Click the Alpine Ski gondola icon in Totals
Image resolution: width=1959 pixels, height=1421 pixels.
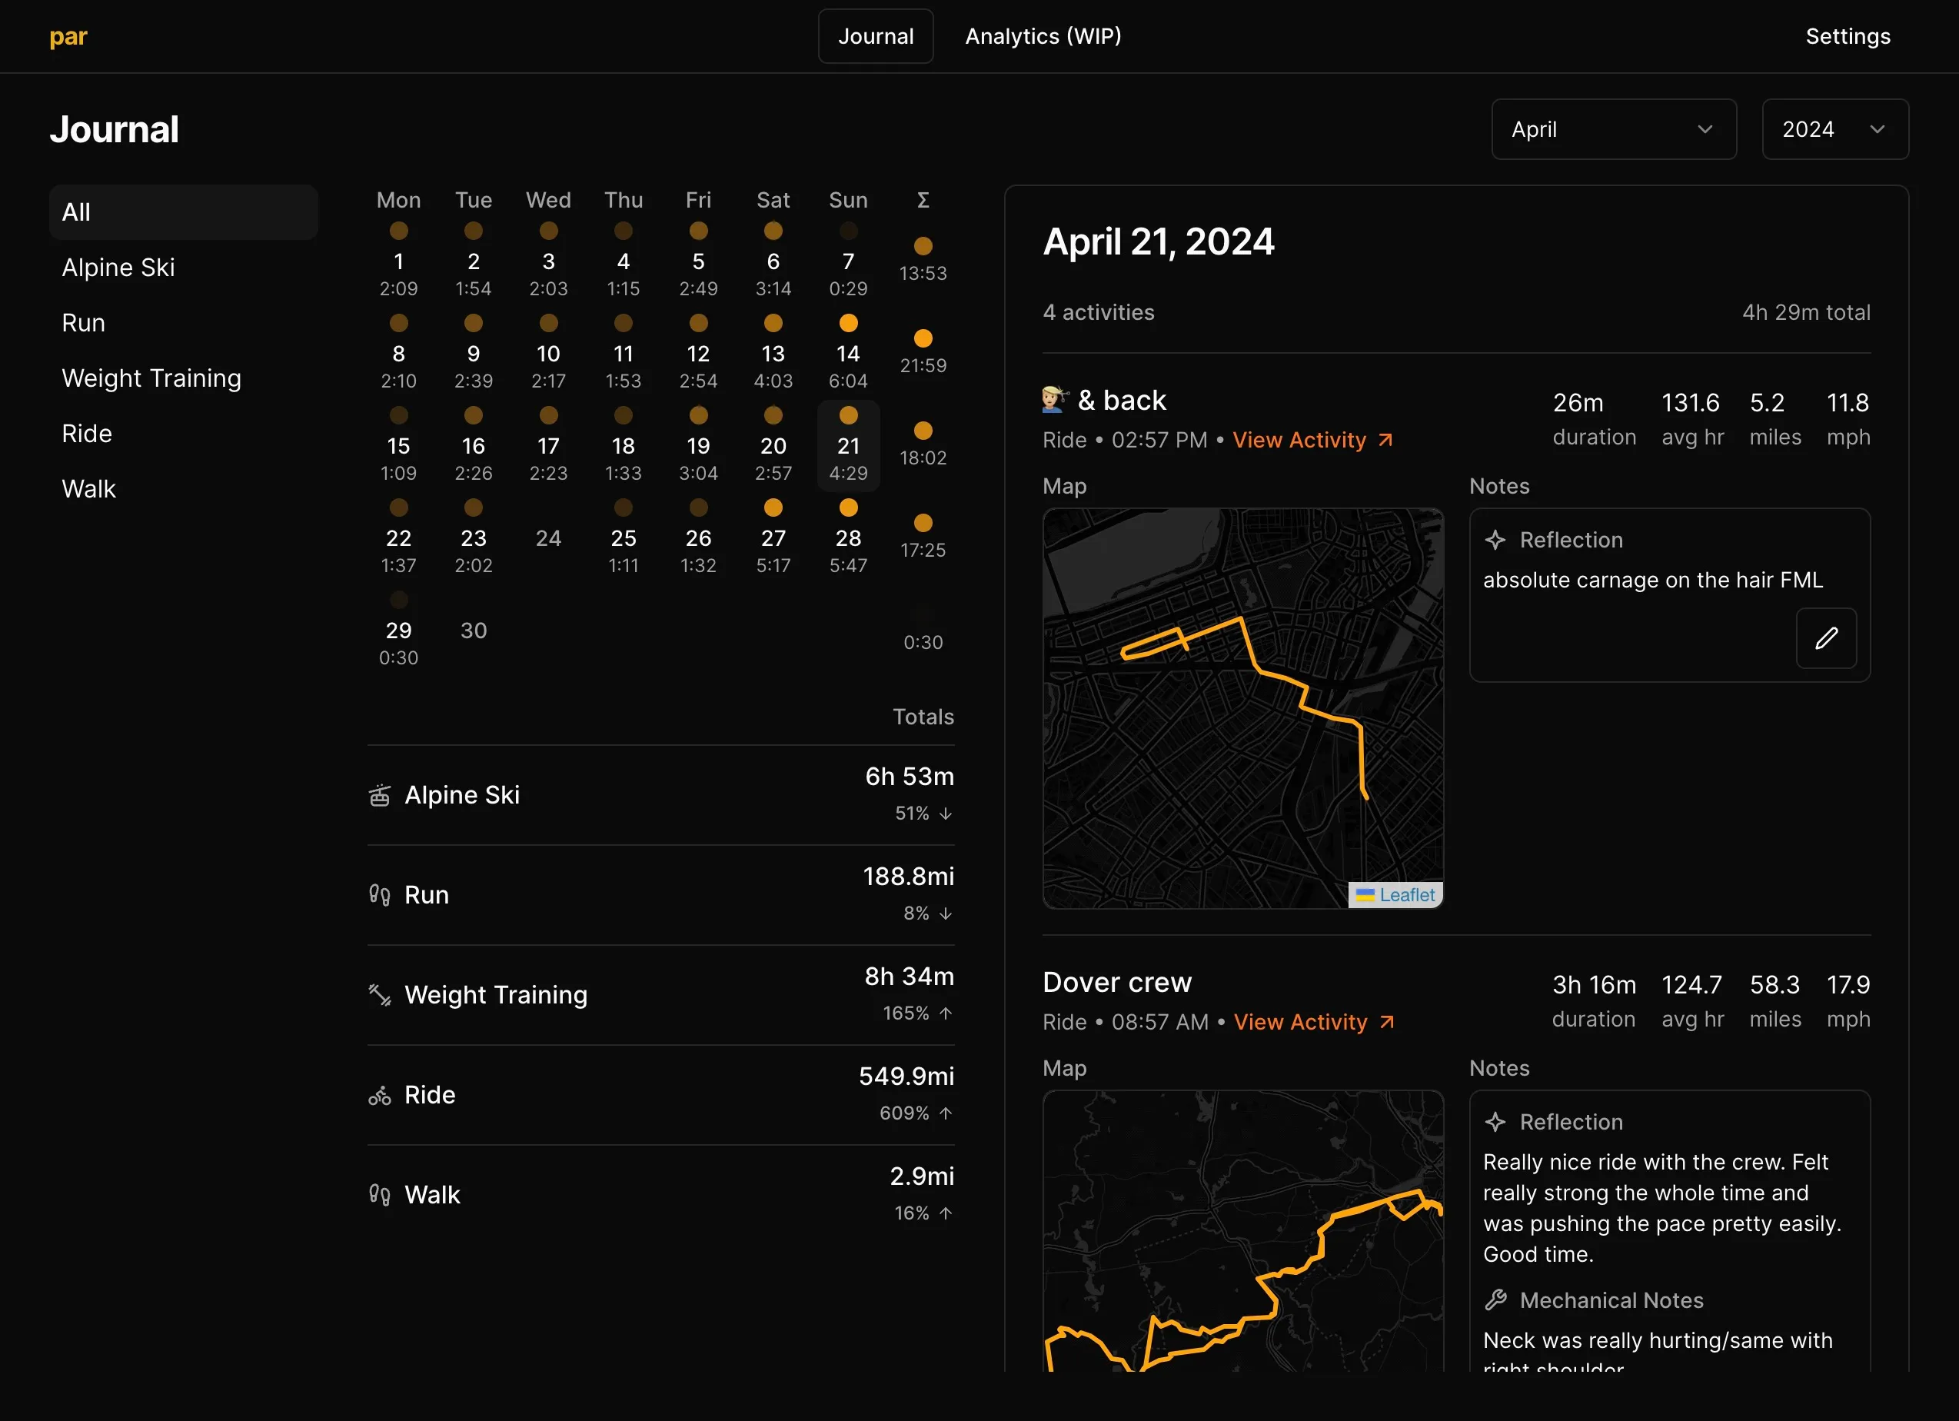coord(380,795)
